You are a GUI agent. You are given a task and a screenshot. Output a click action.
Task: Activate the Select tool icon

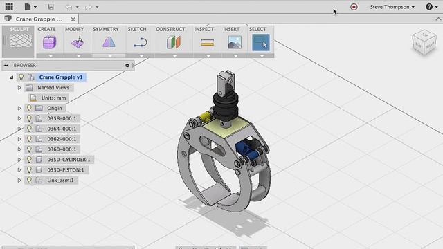click(260, 42)
